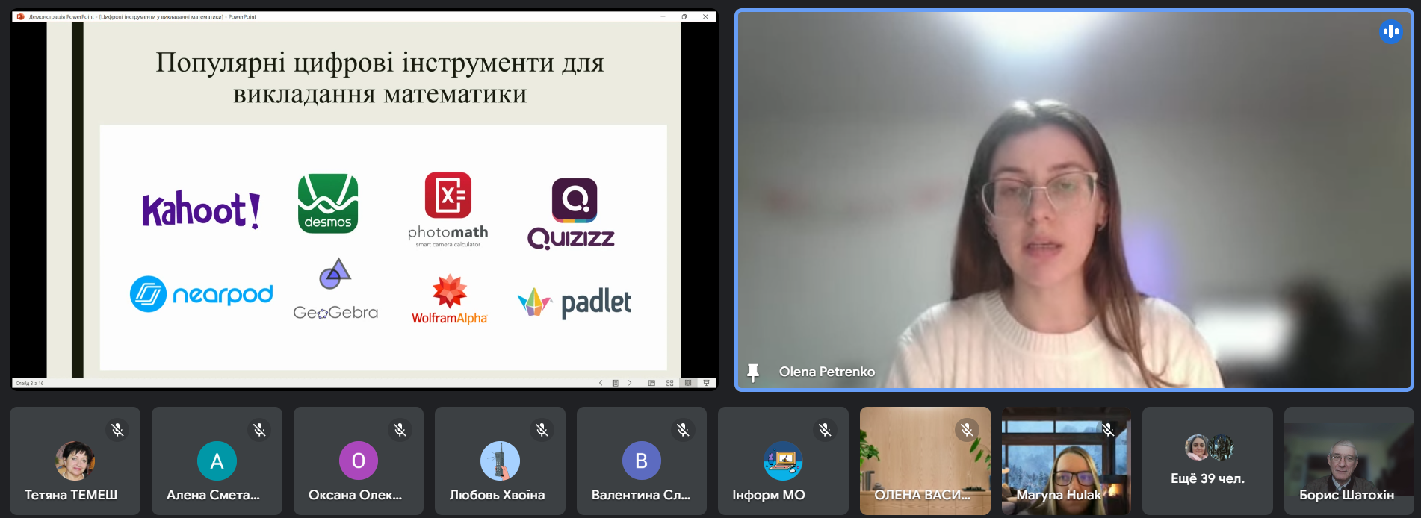
Task: Click the Алена Смета participant avatar
Action: (x=217, y=461)
